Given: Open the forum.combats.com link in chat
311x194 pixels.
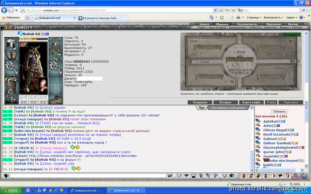Looking at the screenshot, I should [x=83, y=156].
